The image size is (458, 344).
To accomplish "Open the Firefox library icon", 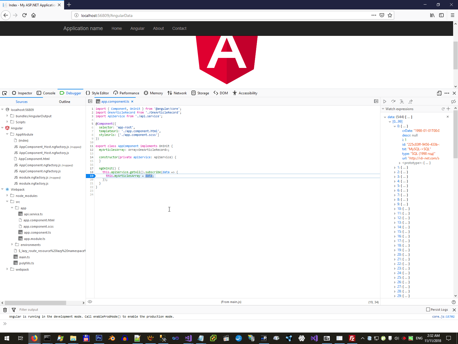I will pos(432,15).
